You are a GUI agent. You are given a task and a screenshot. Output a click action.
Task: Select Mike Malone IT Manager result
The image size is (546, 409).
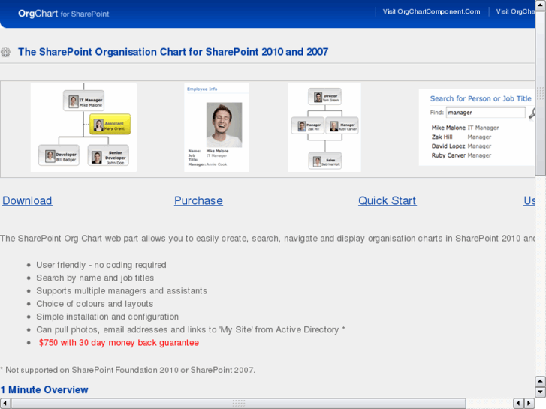coord(465,128)
